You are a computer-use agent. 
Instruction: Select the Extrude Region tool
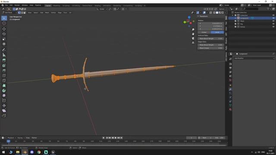point(4,60)
